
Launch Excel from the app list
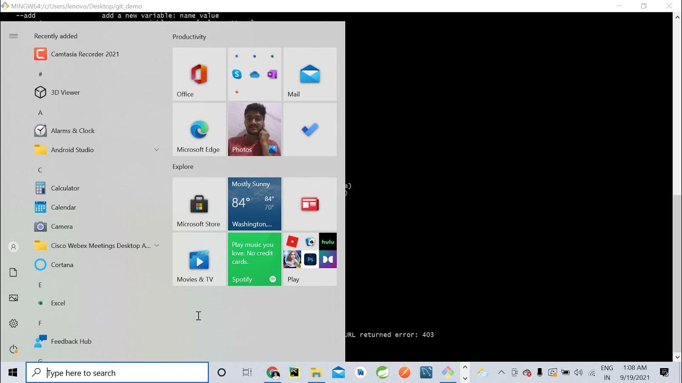(96, 303)
